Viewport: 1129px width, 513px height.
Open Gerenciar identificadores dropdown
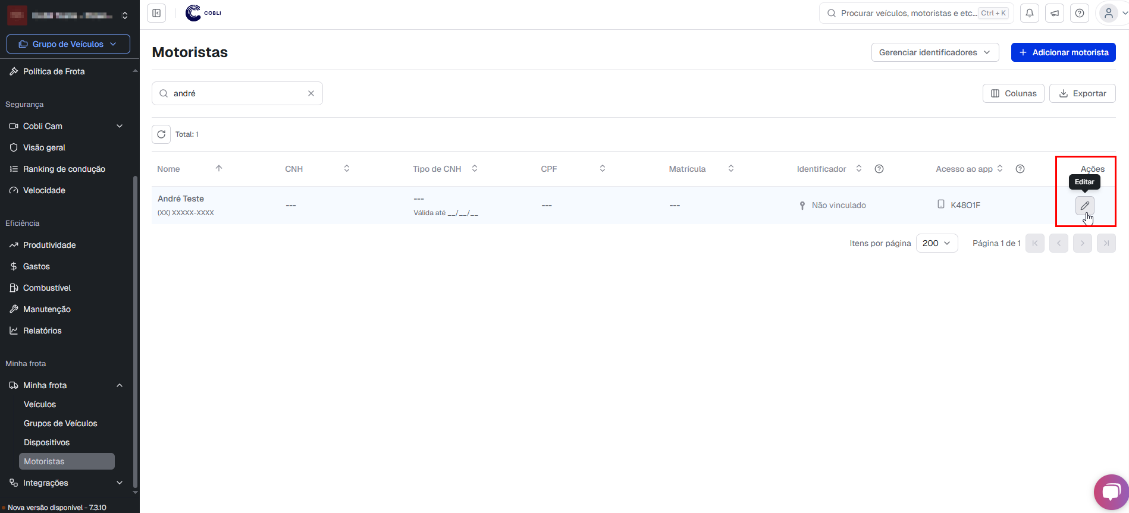(x=935, y=52)
